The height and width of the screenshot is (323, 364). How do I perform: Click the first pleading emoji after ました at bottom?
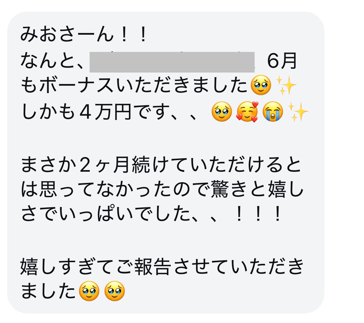(x=89, y=291)
